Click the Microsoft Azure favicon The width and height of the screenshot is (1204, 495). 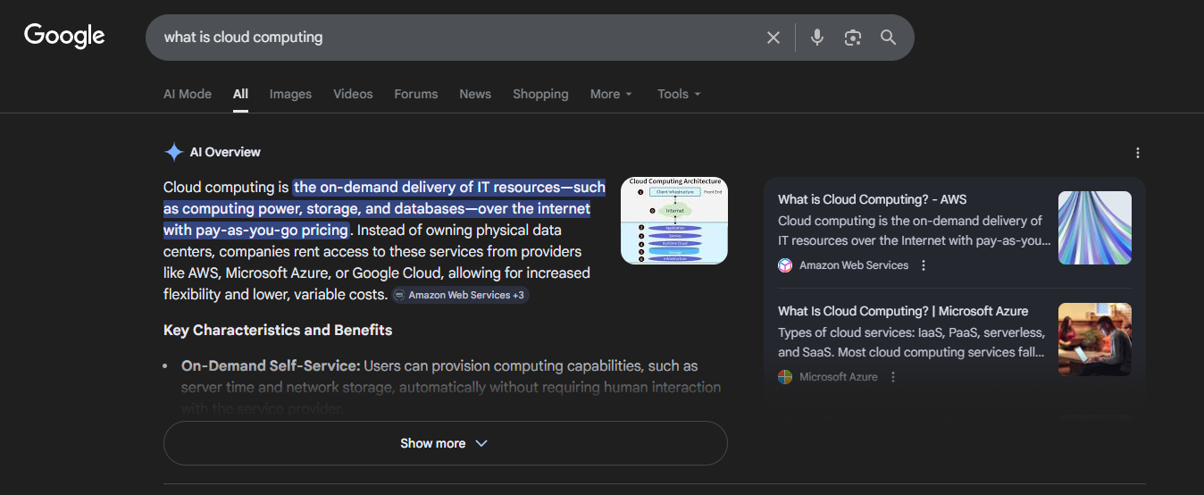click(785, 377)
